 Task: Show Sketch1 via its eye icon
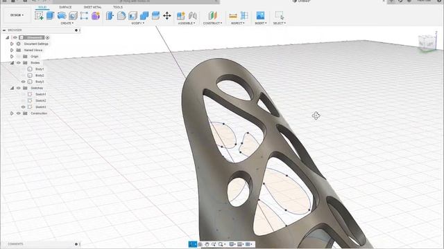click(x=24, y=94)
